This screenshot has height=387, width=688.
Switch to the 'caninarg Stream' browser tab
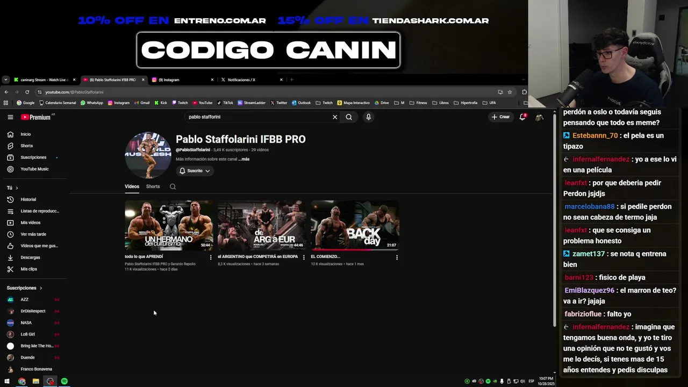(45, 80)
